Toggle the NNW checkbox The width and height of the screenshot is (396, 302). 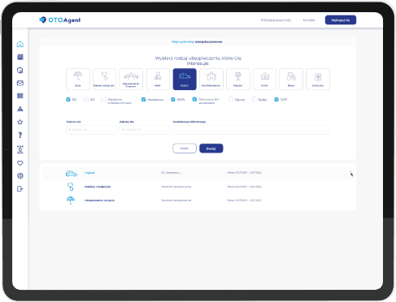pyautogui.click(x=173, y=100)
